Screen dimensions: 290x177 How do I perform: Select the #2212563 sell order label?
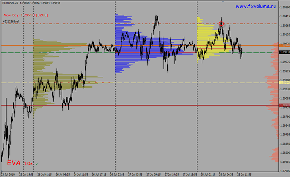11,21
